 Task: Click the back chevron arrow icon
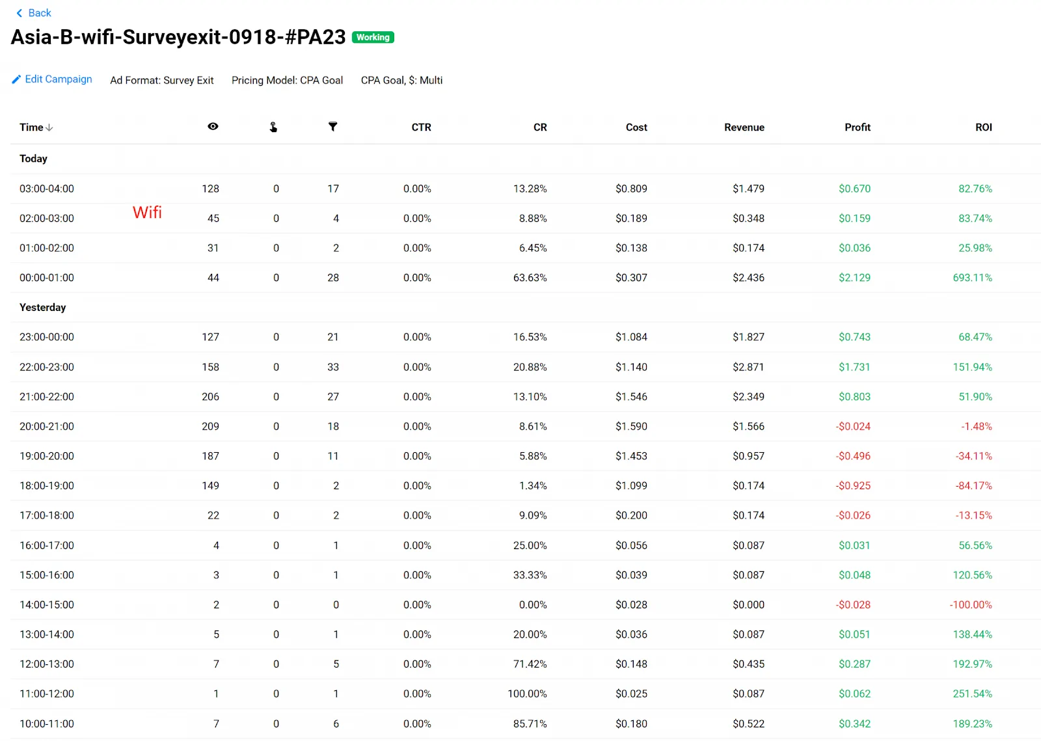click(x=20, y=13)
